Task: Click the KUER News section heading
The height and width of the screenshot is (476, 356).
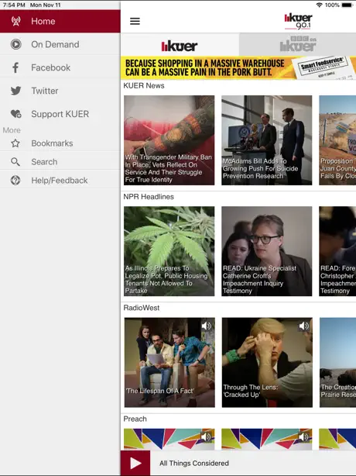Action: [144, 85]
